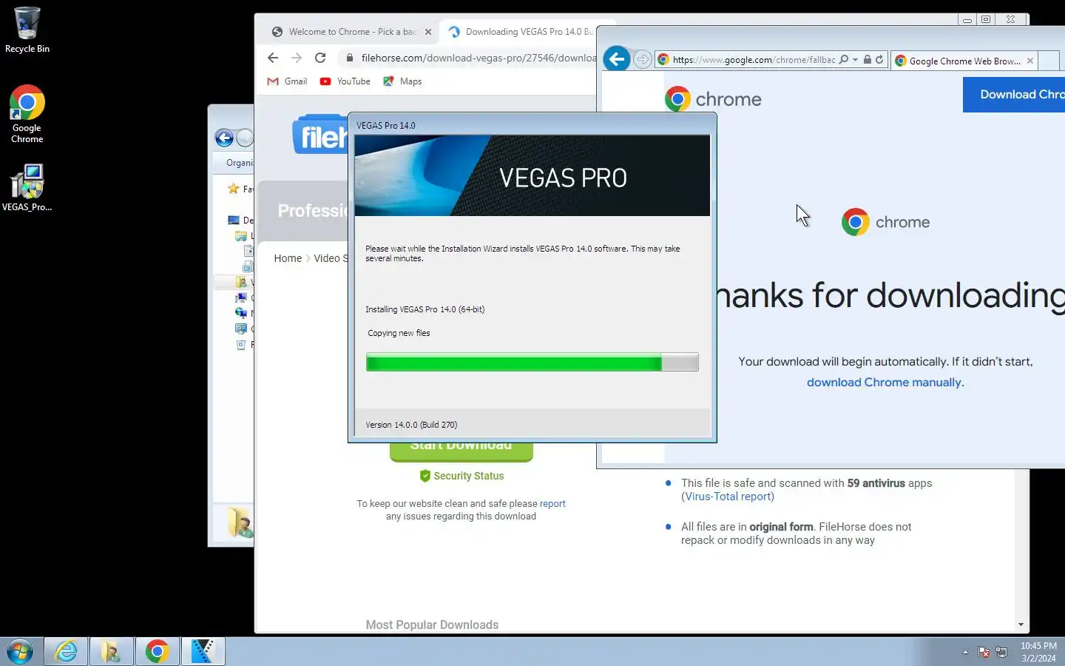Select the Desktop node in the Explorer tree
Image resolution: width=1065 pixels, height=666 pixels.
[x=240, y=220]
